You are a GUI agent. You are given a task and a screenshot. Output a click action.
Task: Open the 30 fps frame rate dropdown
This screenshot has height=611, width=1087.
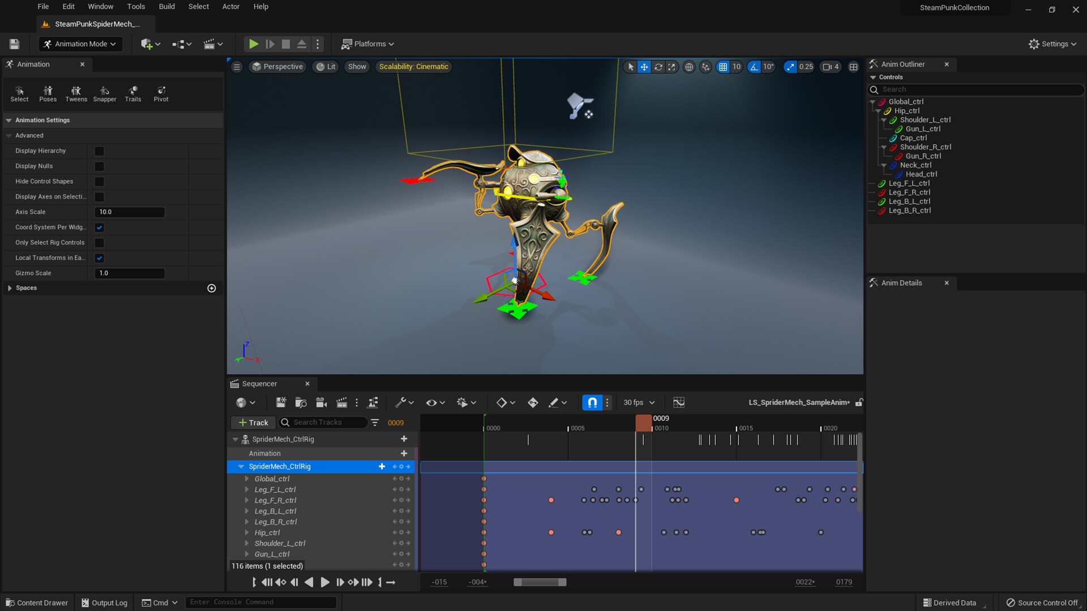click(x=639, y=402)
